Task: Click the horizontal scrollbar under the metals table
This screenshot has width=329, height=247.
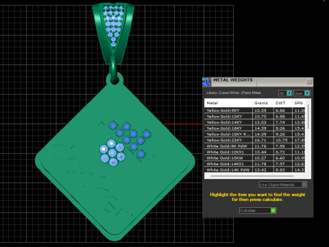Action: click(252, 176)
